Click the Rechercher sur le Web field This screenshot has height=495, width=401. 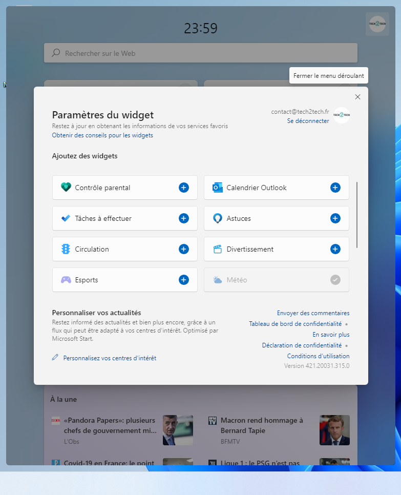tap(201, 53)
